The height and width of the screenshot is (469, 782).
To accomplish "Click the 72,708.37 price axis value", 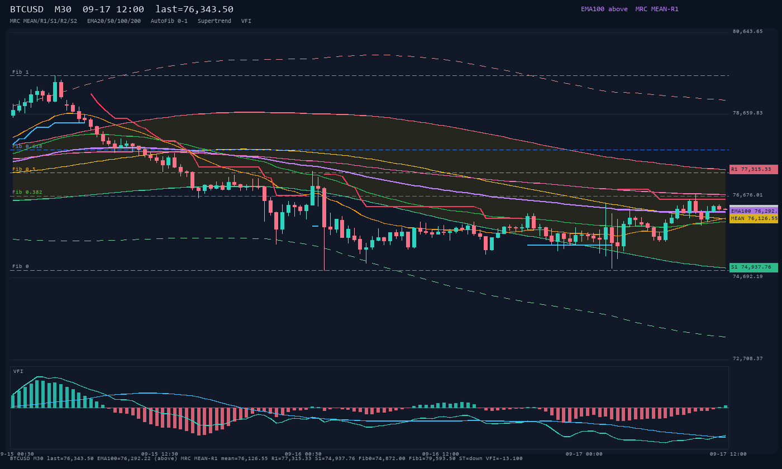I will [x=747, y=358].
